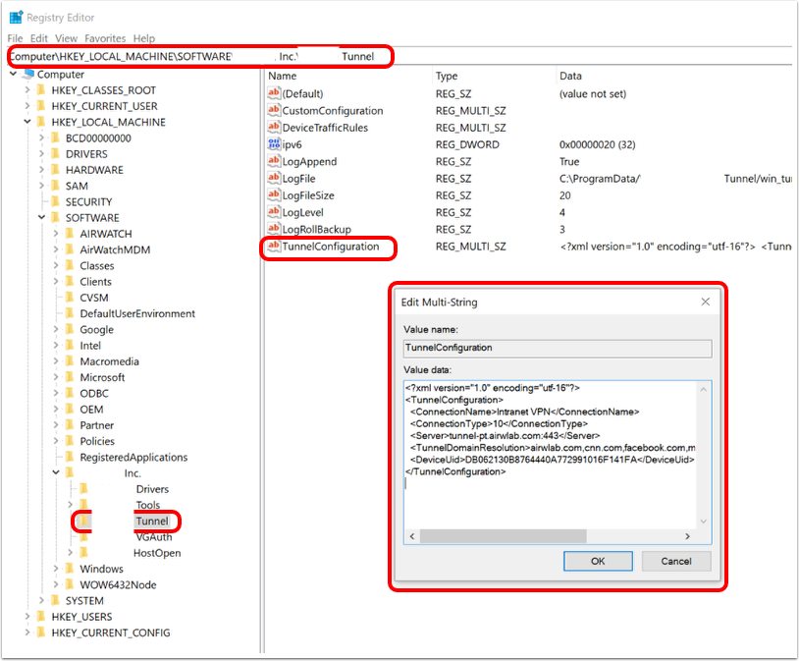Image resolution: width=799 pixels, height=661 pixels.
Task: Select the CustomConfiguration value icon
Action: tap(274, 111)
